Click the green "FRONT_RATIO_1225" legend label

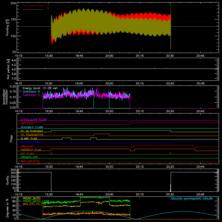(x=36, y=201)
